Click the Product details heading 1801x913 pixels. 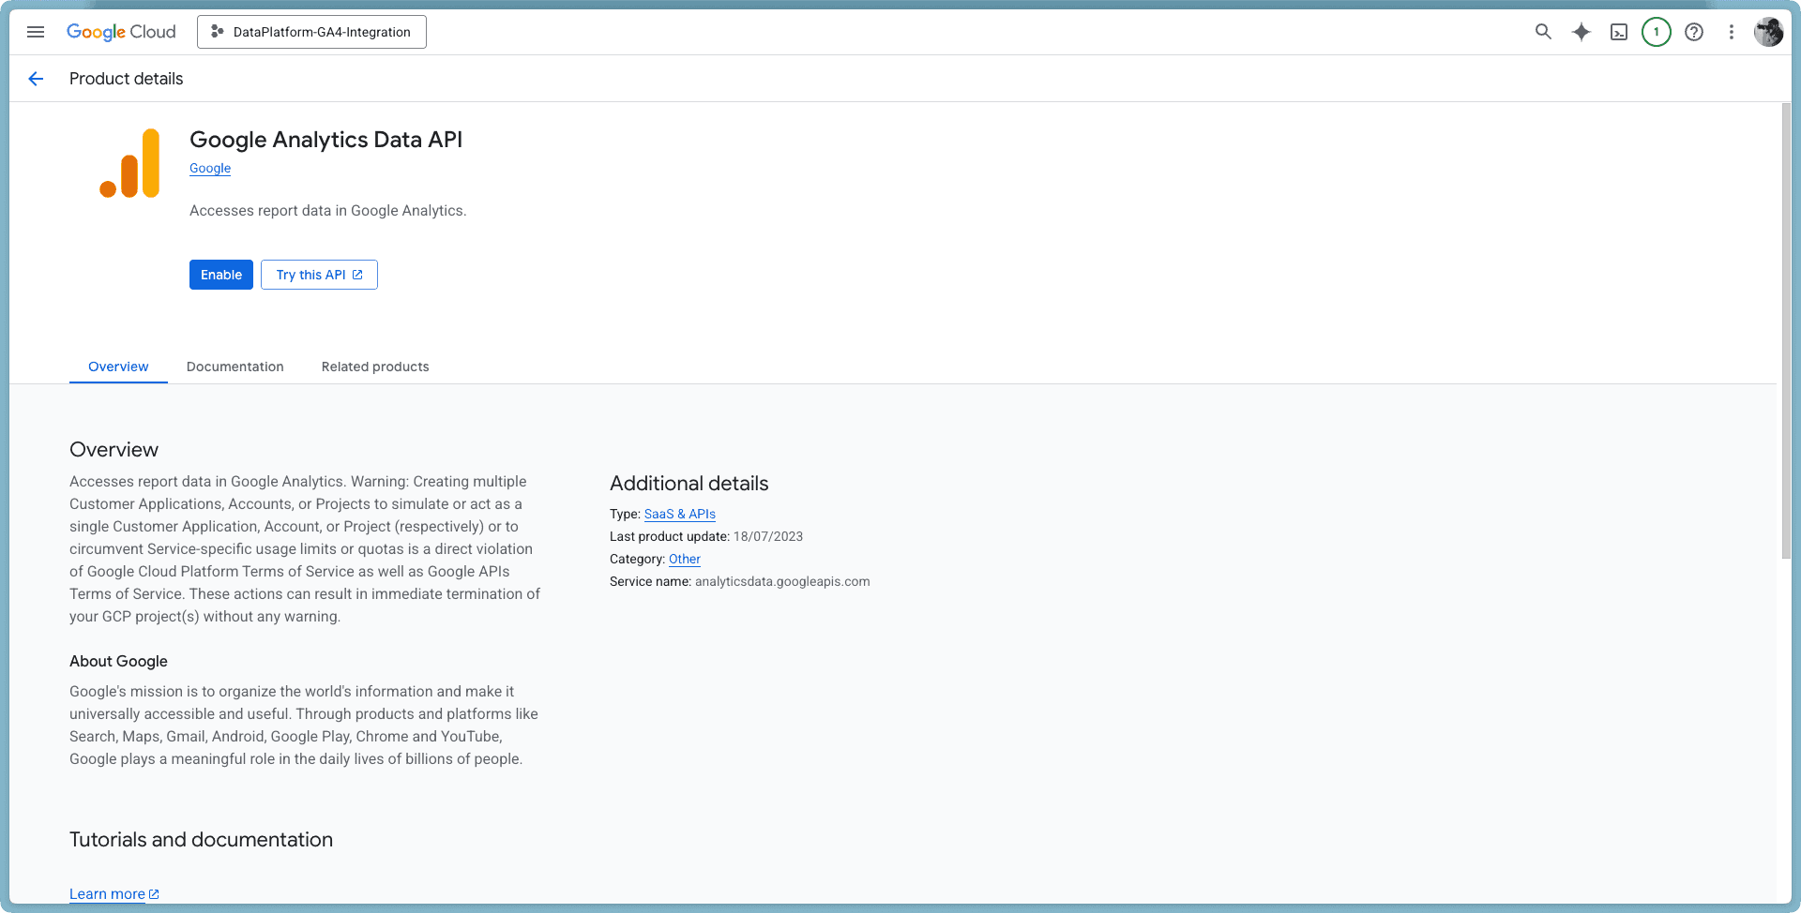(127, 79)
